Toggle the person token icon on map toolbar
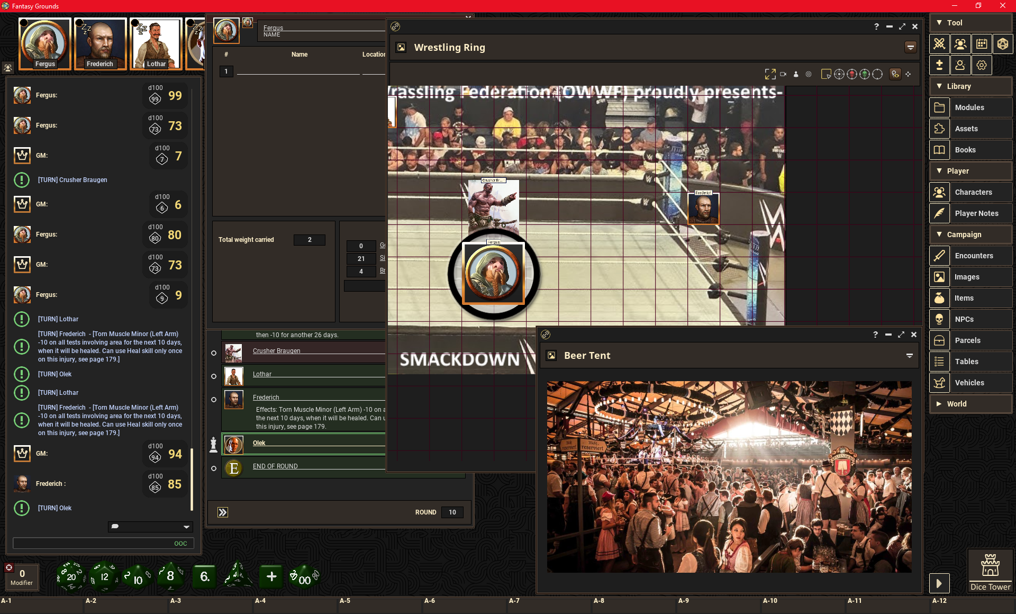The image size is (1016, 614). [796, 74]
